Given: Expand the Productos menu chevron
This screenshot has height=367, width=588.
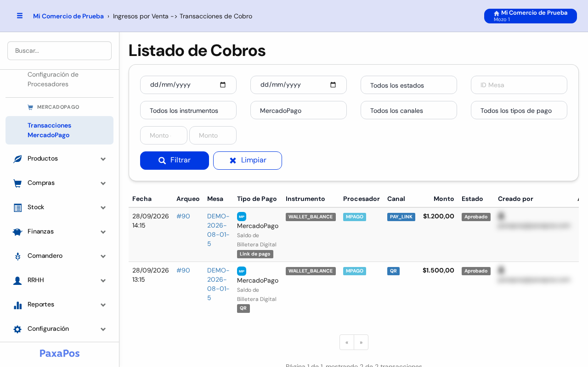Looking at the screenshot, I should pyautogui.click(x=103, y=159).
